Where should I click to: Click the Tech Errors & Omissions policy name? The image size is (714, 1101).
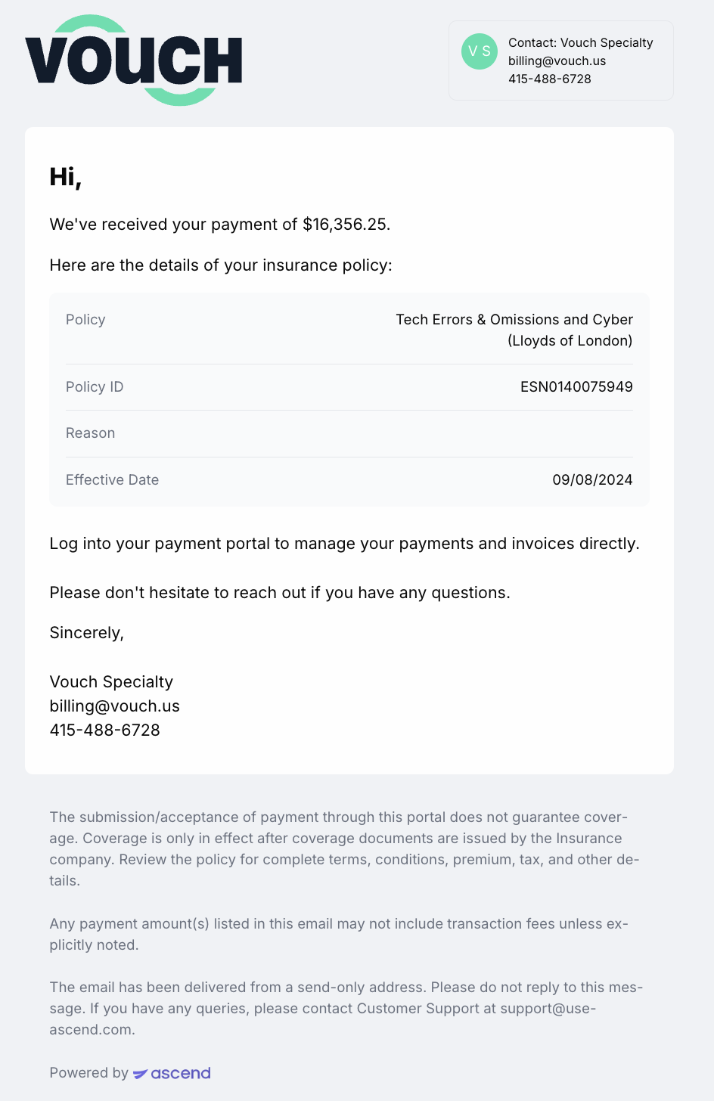tap(514, 330)
